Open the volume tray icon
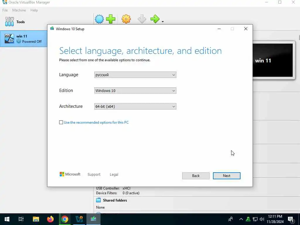 click(x=262, y=219)
